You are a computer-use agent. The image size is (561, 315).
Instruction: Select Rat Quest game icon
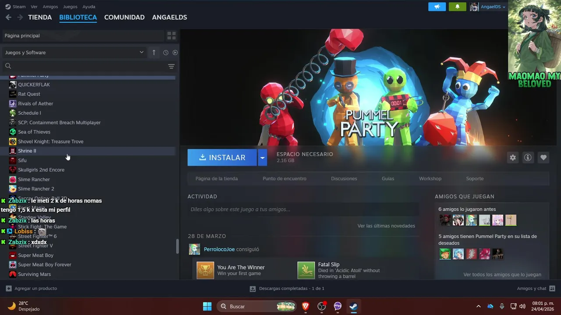(x=13, y=94)
